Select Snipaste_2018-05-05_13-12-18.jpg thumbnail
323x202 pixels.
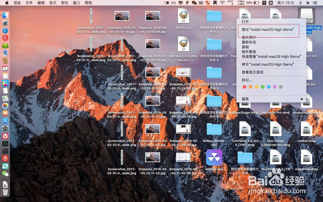coord(122,16)
